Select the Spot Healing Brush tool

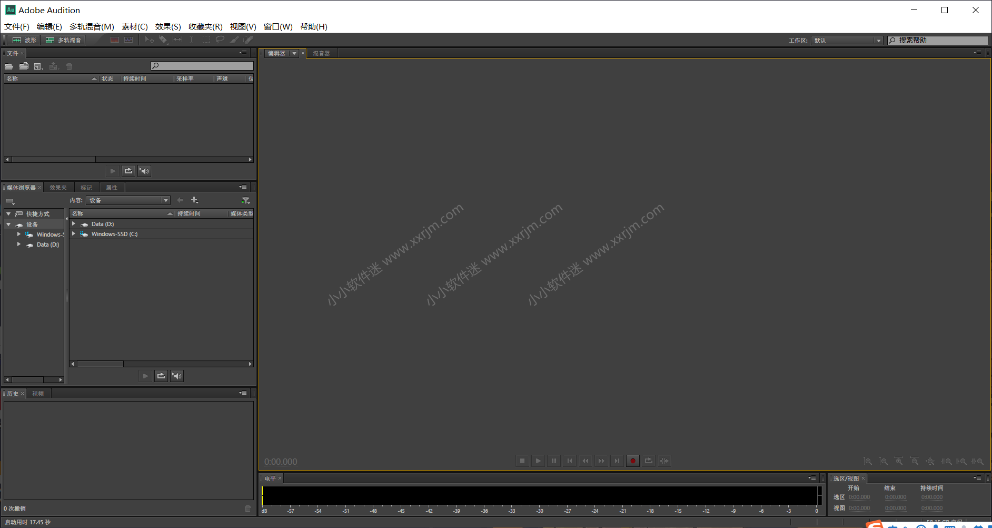click(249, 40)
